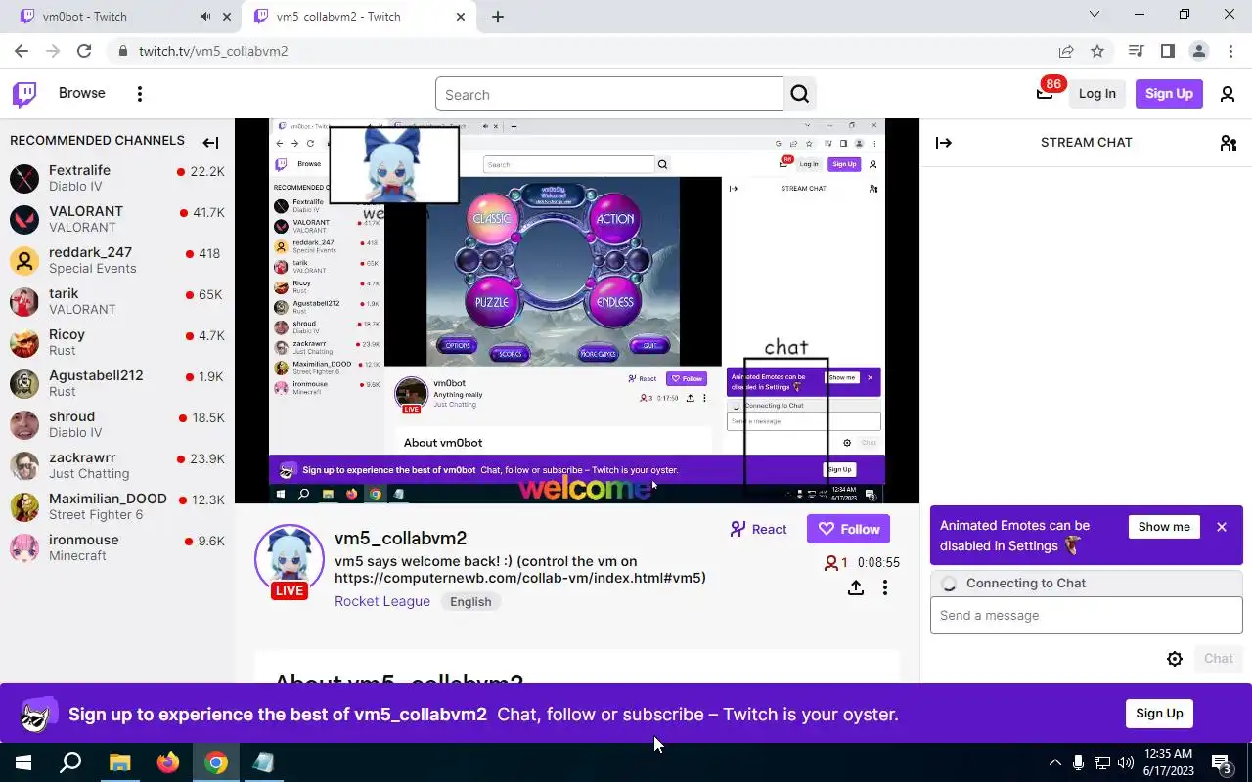Share this page from address bar
The width and height of the screenshot is (1252, 782).
point(1066,51)
